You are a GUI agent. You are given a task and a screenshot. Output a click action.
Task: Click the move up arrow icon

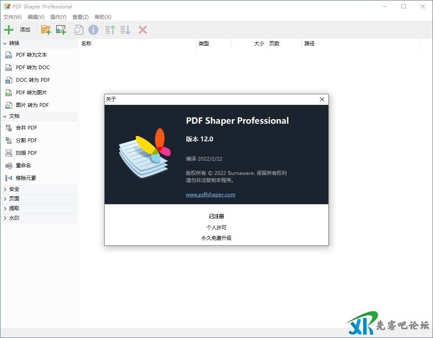(x=110, y=30)
